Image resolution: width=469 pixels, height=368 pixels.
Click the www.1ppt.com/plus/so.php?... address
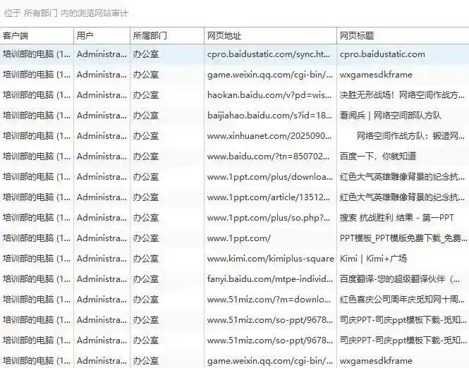[269, 218]
